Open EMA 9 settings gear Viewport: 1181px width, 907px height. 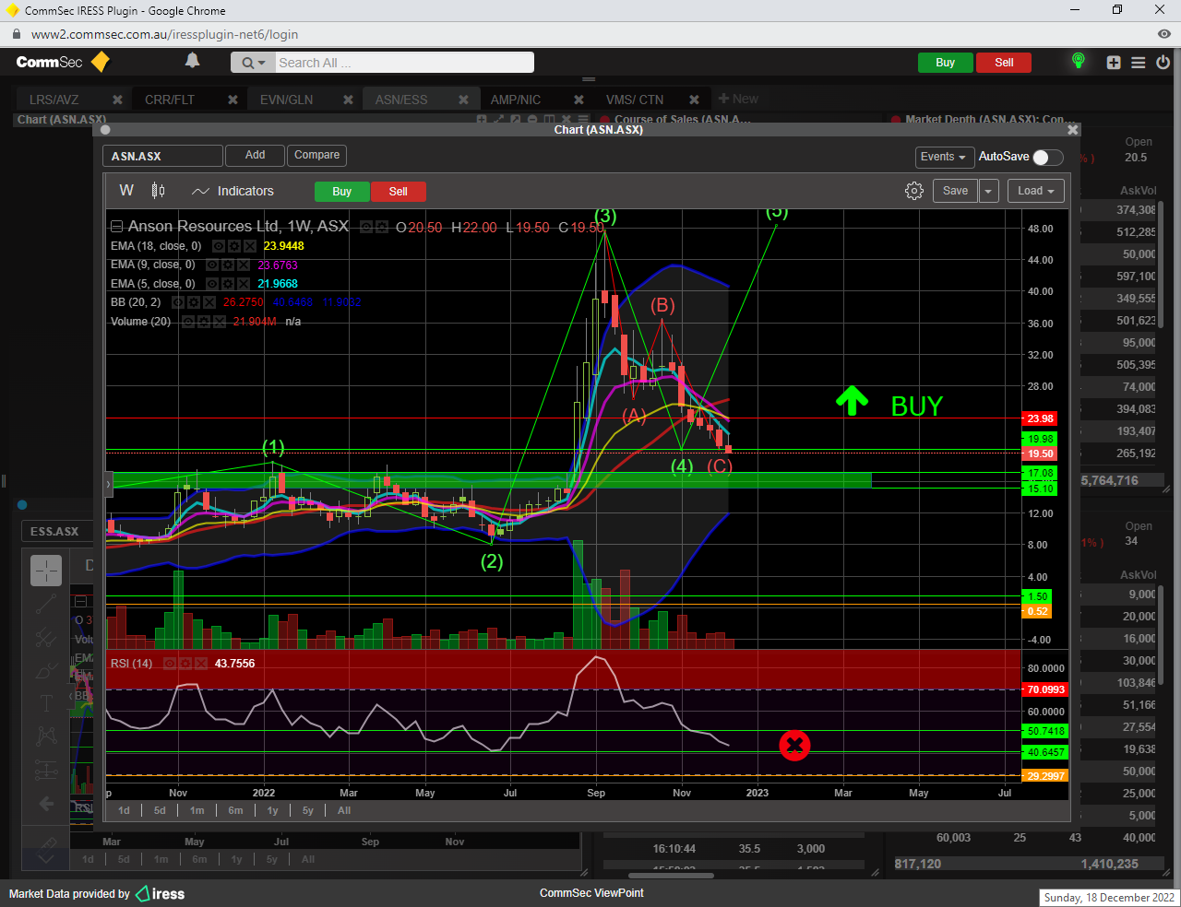(x=228, y=265)
